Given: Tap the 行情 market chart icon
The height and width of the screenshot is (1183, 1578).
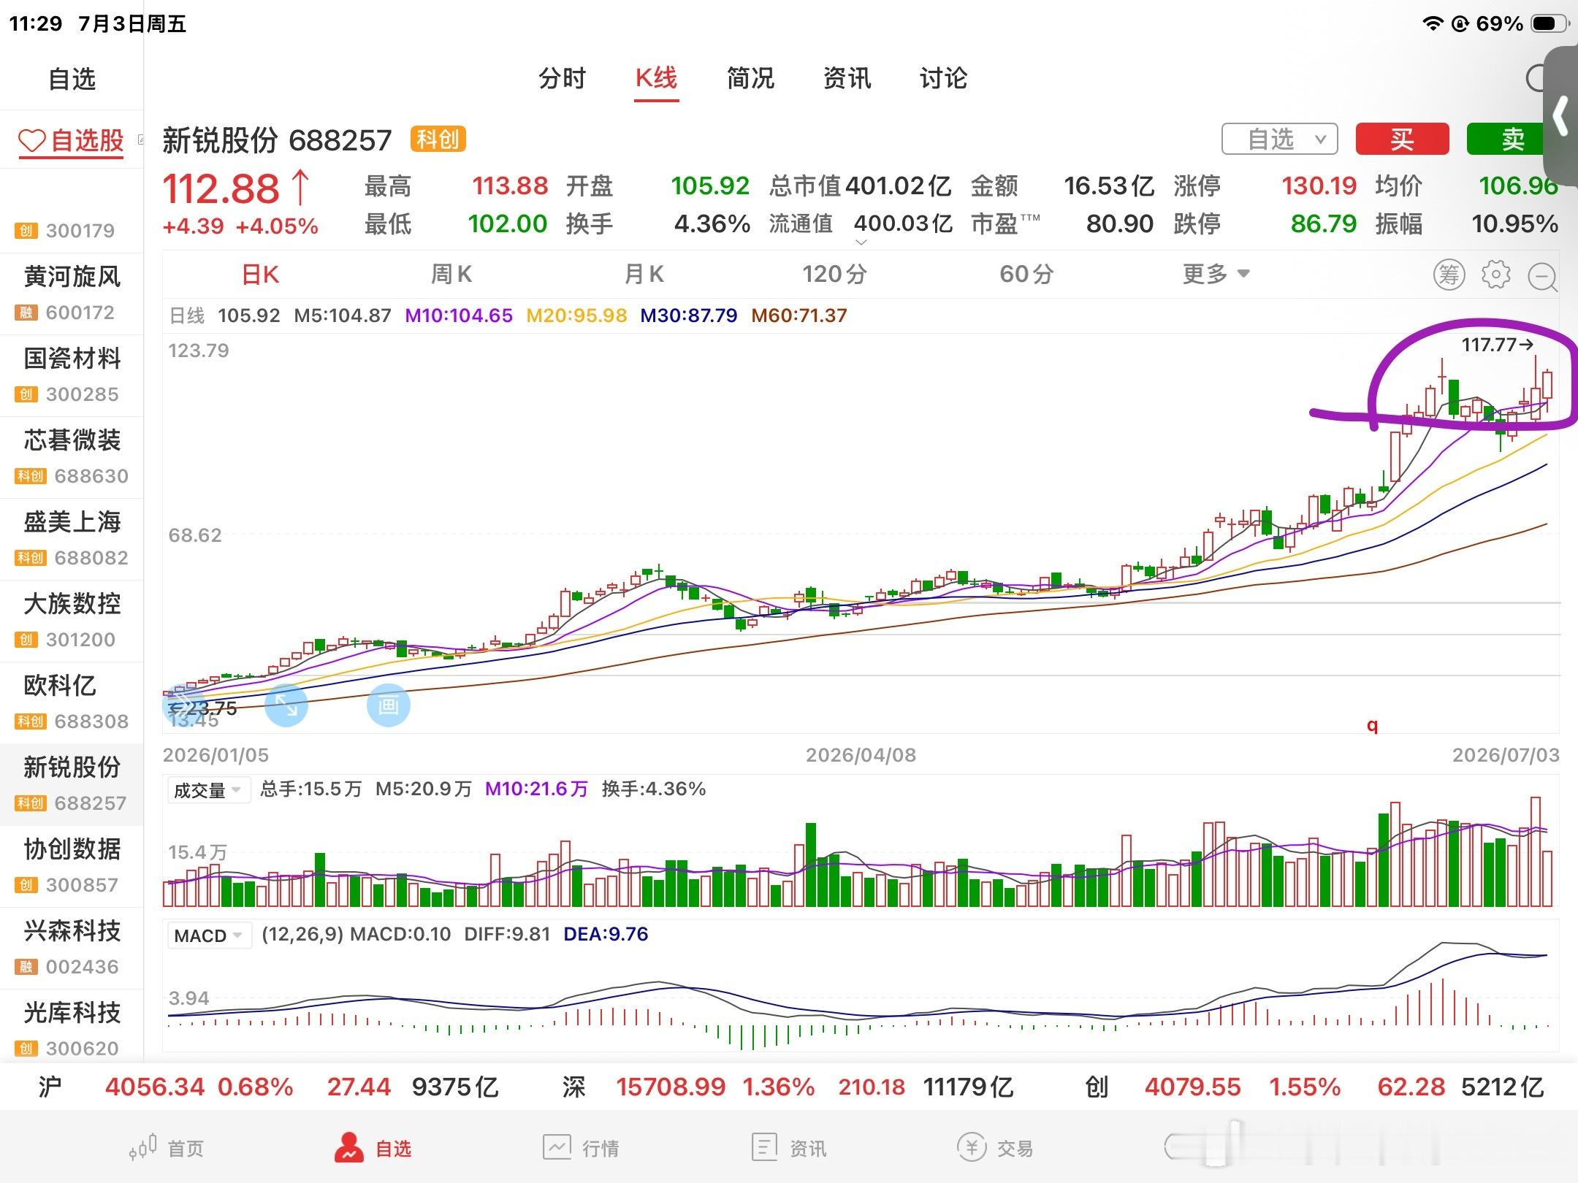Looking at the screenshot, I should (557, 1147).
